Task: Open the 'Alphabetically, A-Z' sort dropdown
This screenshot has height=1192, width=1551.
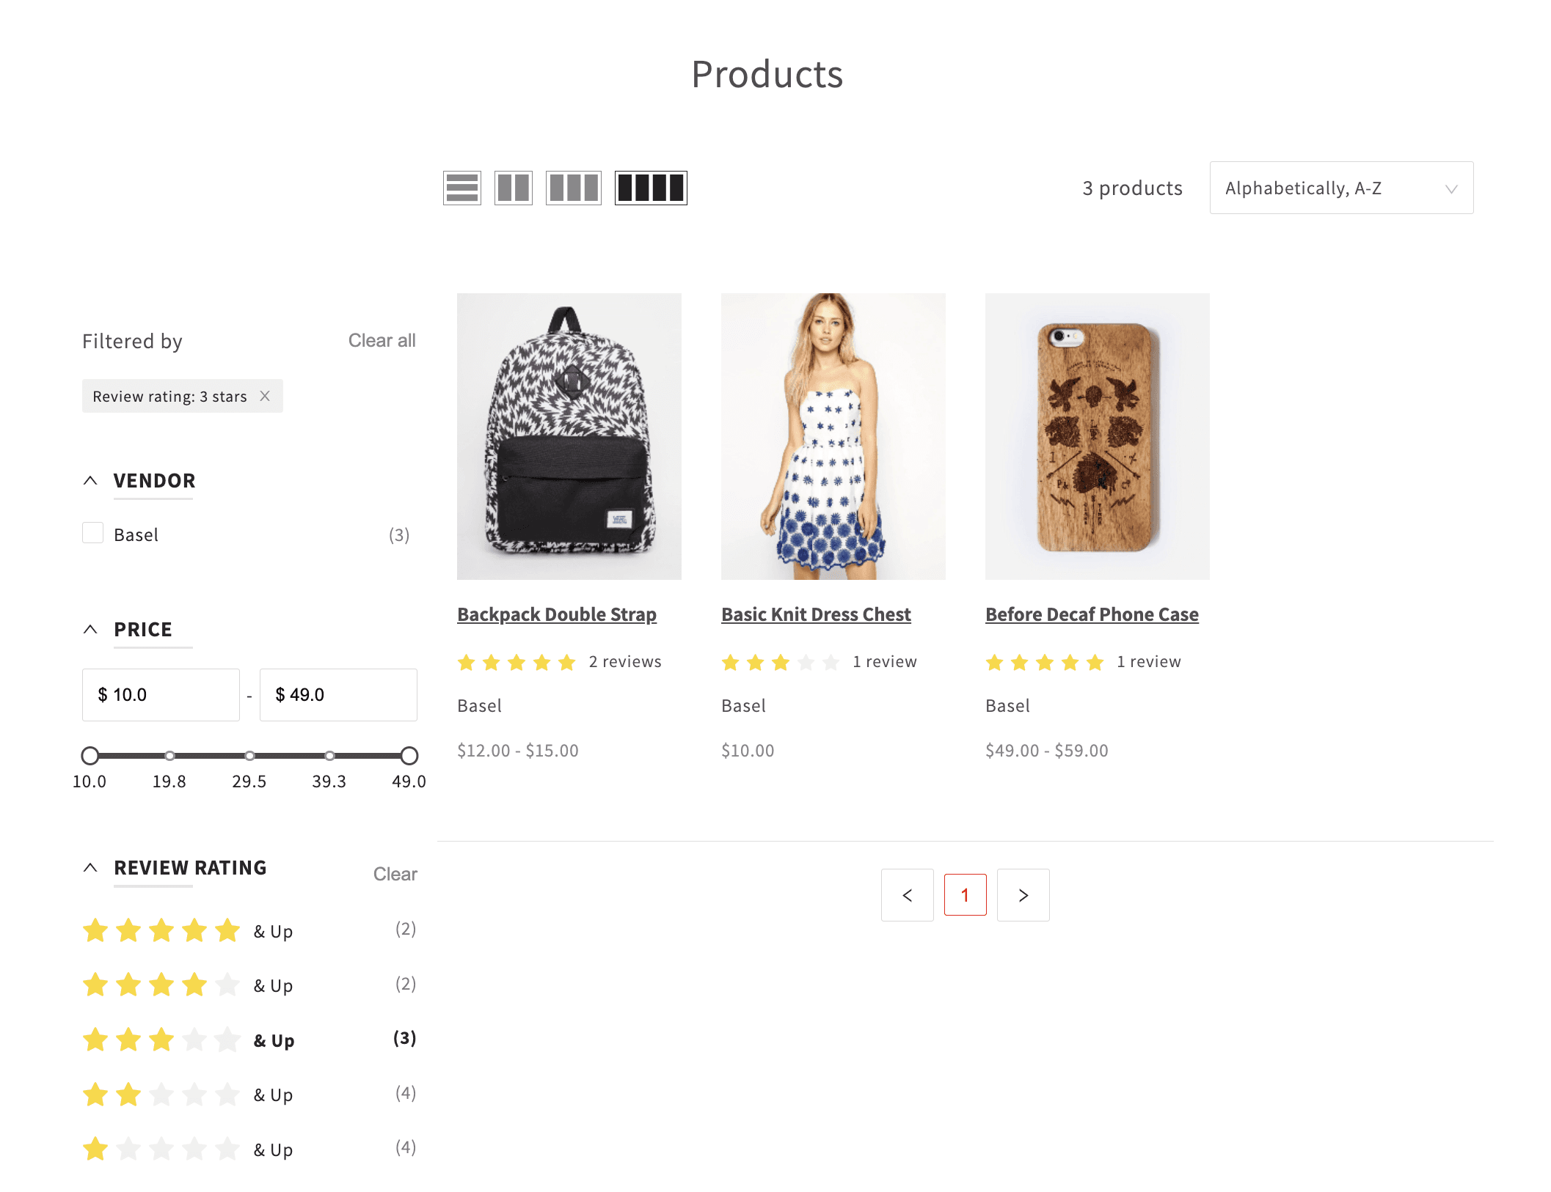Action: pyautogui.click(x=1340, y=188)
